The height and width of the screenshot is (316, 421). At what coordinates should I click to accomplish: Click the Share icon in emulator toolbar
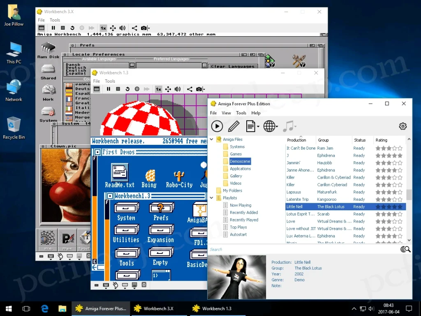(x=134, y=28)
